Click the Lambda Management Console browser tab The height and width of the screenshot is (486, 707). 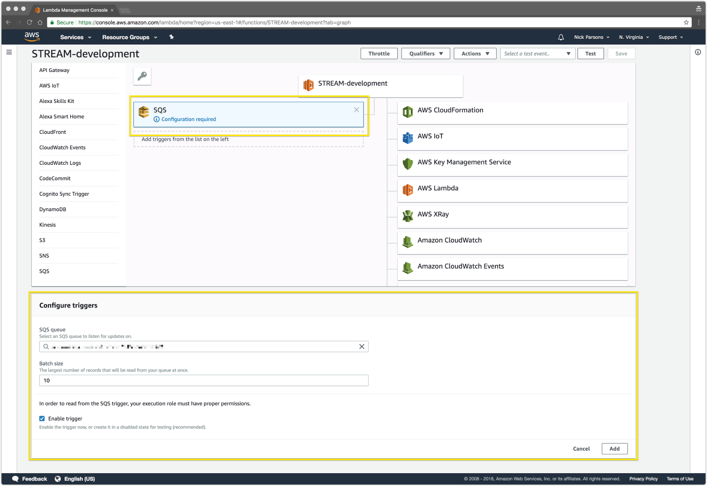coord(74,10)
